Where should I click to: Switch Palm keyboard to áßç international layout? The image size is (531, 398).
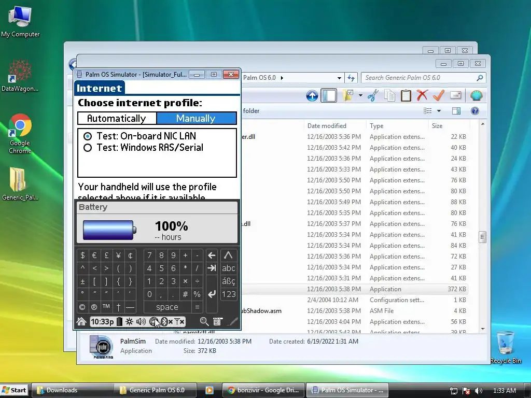228,281
